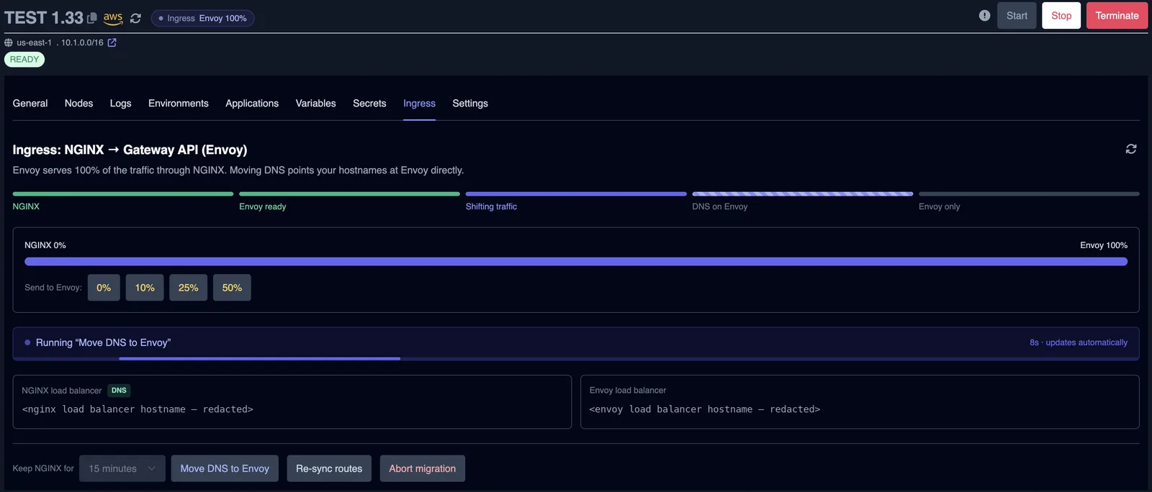1152x492 pixels.
Task: Copy the cluster name TEST 1.33
Action: click(x=92, y=18)
